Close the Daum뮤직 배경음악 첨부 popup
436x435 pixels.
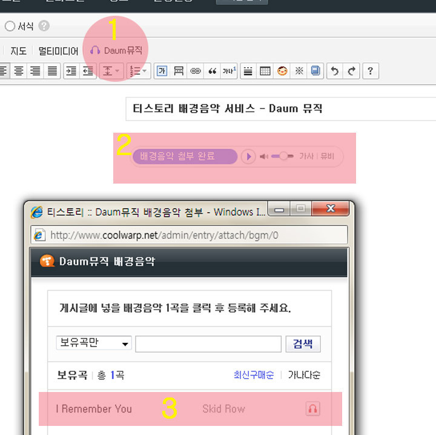pos(331,208)
